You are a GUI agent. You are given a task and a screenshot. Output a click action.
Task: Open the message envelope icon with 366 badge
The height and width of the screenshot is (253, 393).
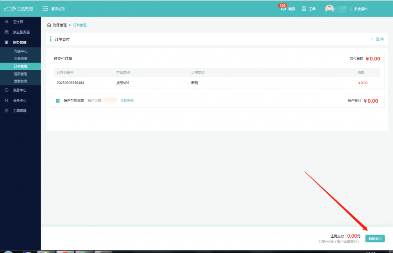[283, 8]
